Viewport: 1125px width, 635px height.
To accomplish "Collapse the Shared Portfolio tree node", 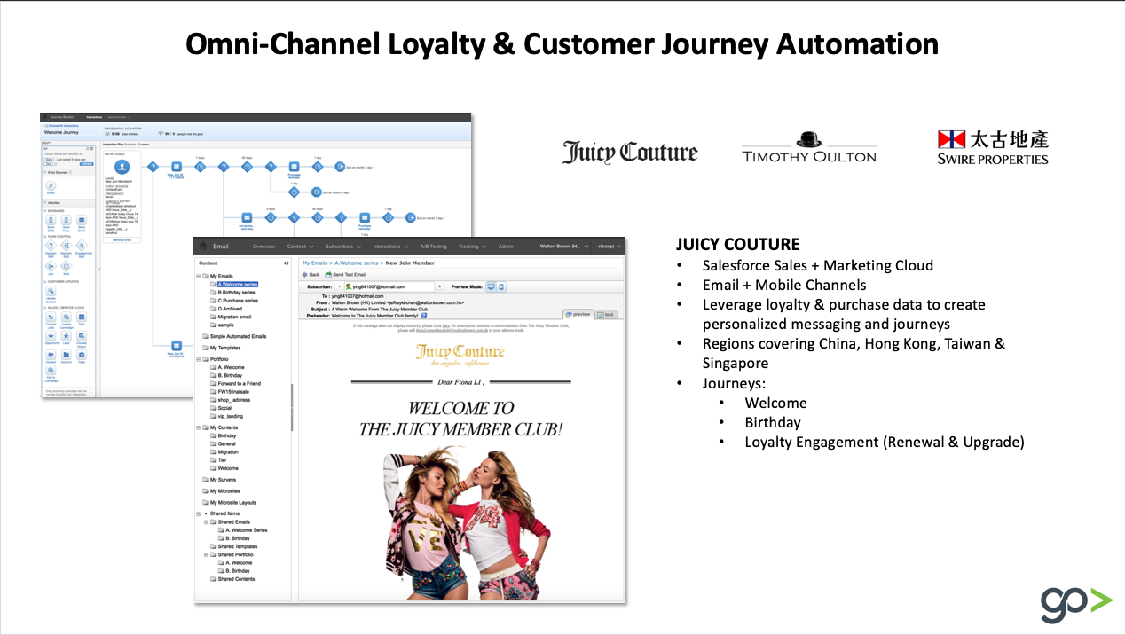I will point(206,554).
